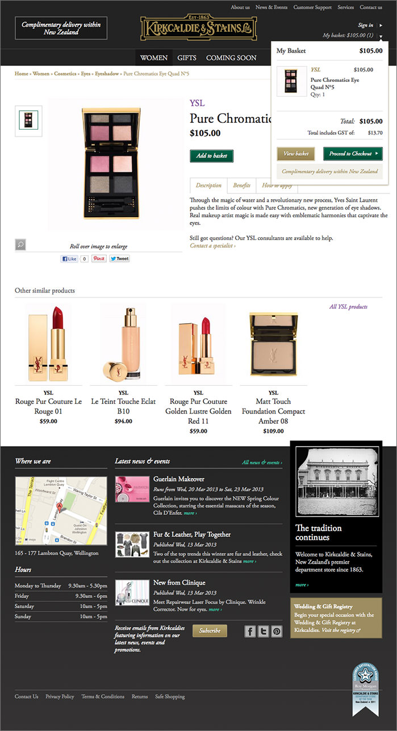
Task: Click basket item eyeshadow thumbnail
Action: [x=291, y=81]
